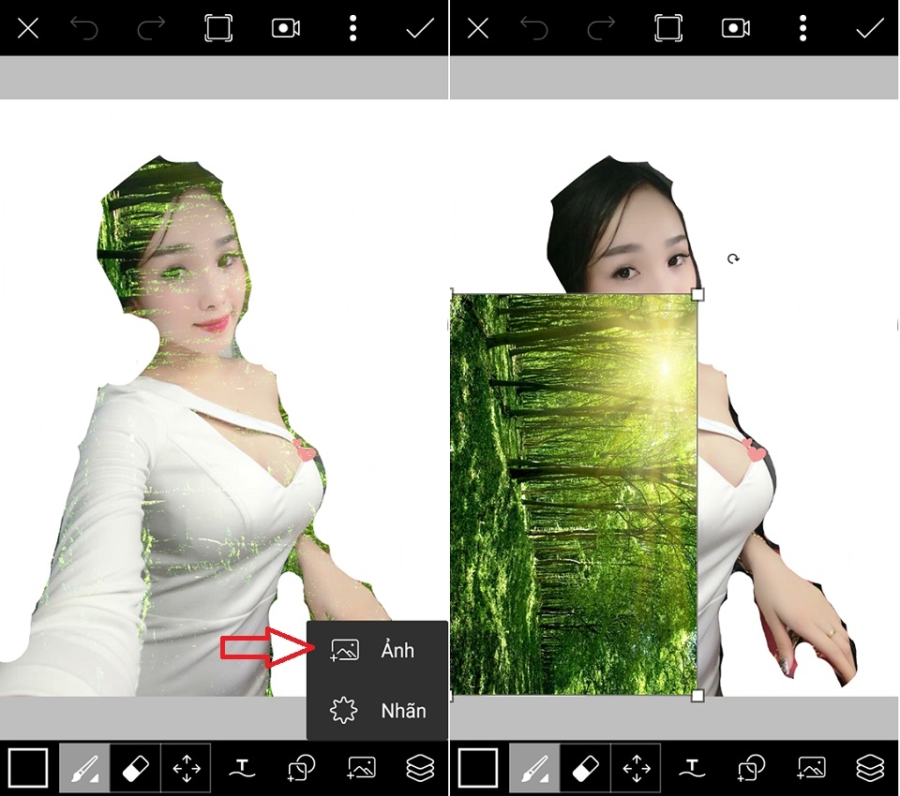Image resolution: width=900 pixels, height=796 pixels.
Task: Open the color swatch in right toolbar
Action: (x=477, y=767)
